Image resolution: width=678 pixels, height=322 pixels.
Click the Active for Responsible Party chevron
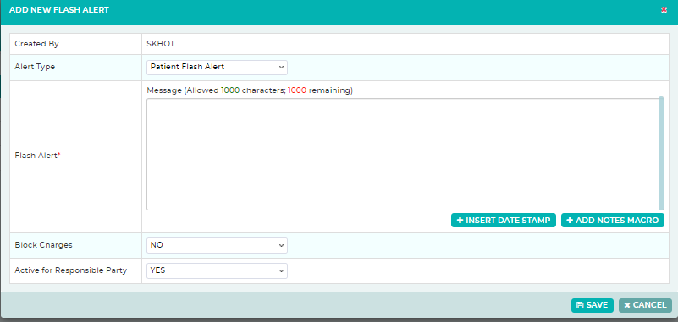pos(281,270)
